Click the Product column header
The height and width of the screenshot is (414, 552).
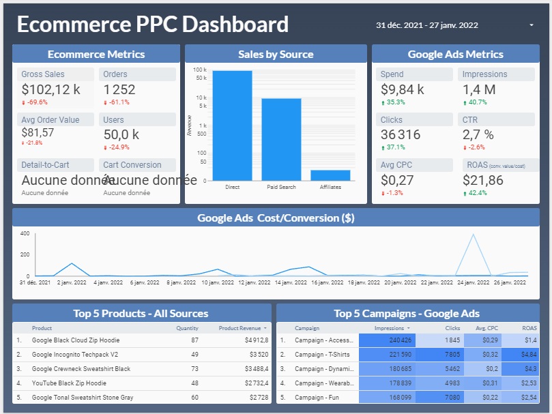tap(42, 328)
